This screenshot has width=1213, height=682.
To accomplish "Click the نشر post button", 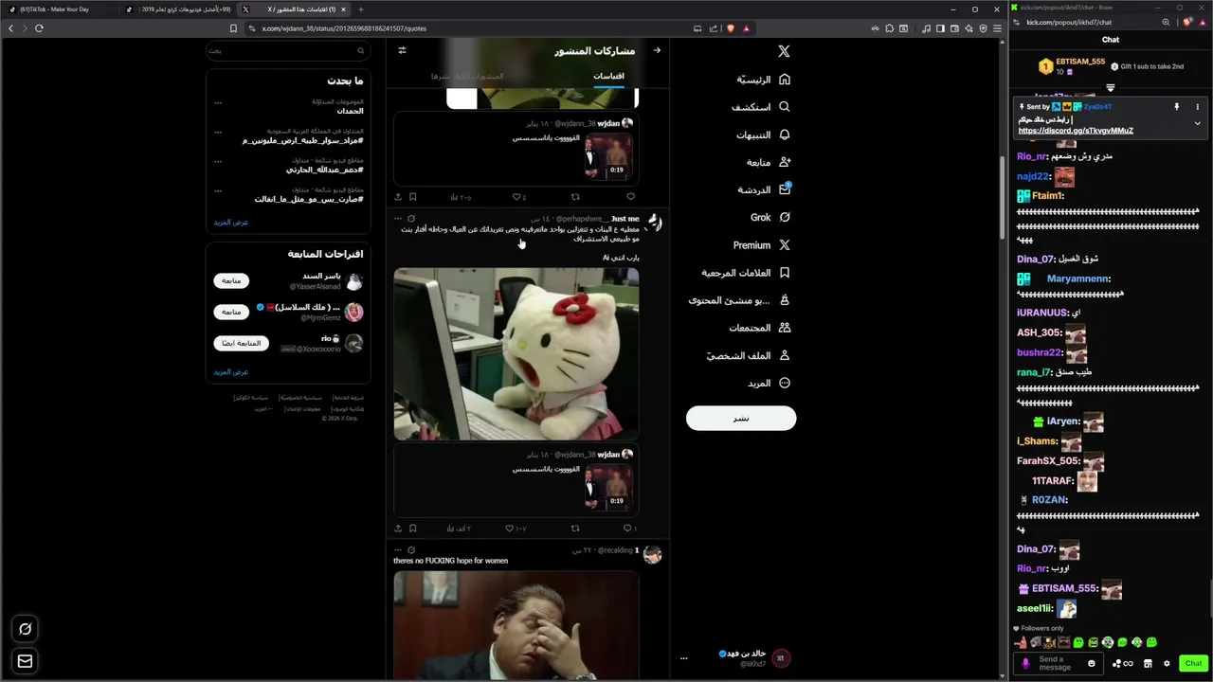I will coord(741,418).
